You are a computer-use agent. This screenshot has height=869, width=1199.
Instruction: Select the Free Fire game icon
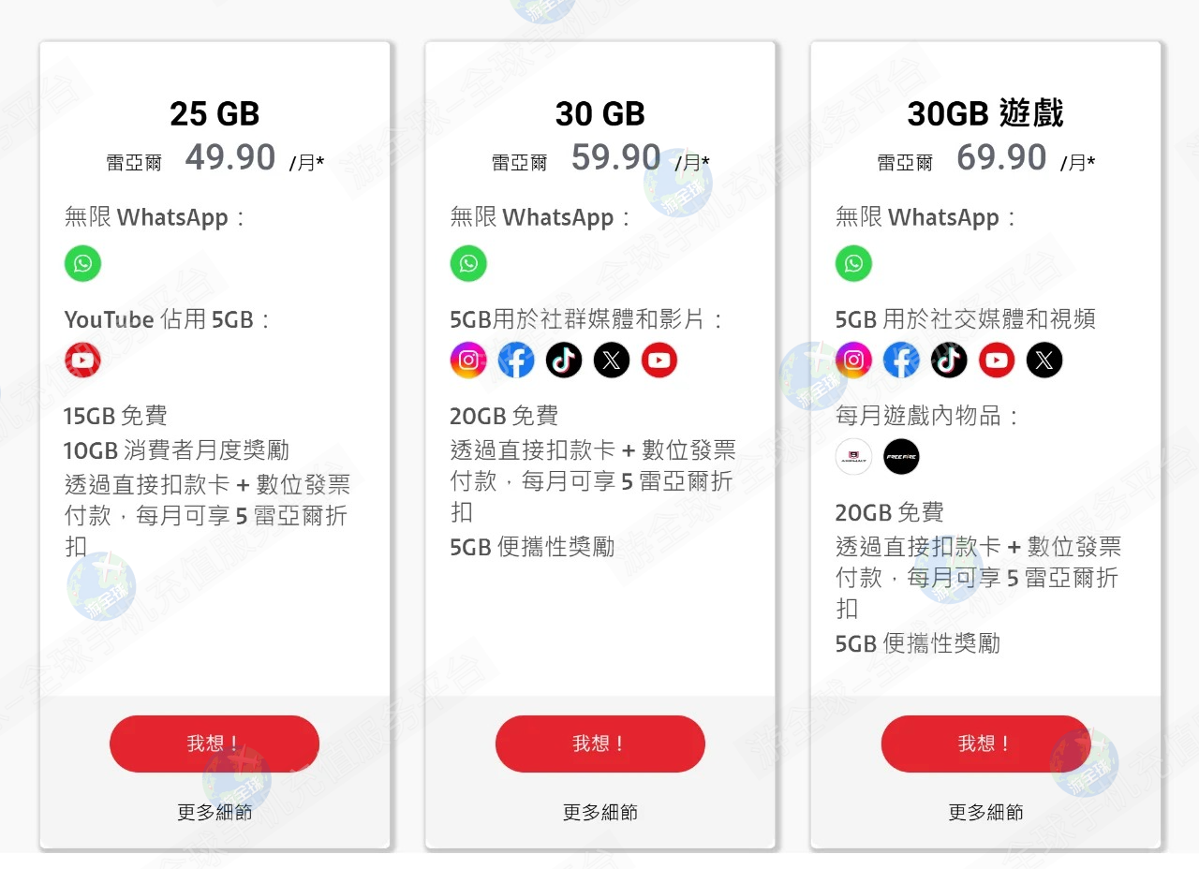901,457
